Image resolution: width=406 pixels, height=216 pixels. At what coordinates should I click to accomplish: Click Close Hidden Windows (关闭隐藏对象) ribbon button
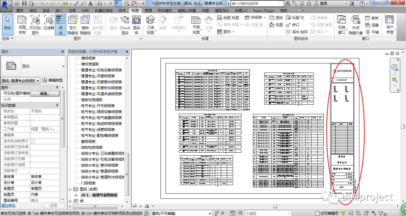tap(355, 25)
